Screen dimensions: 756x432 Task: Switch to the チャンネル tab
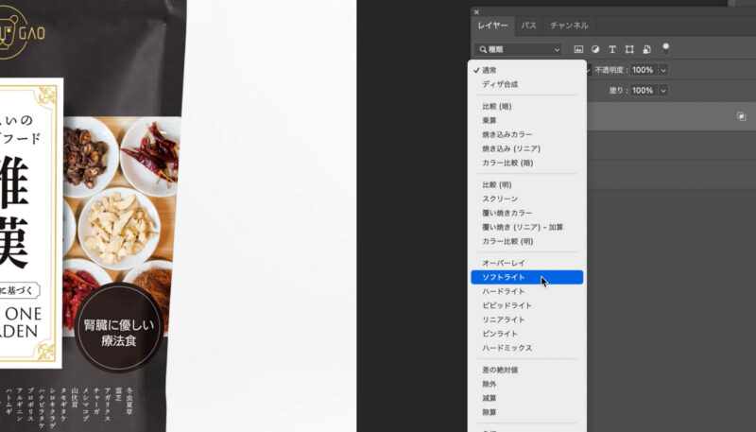pyautogui.click(x=569, y=26)
